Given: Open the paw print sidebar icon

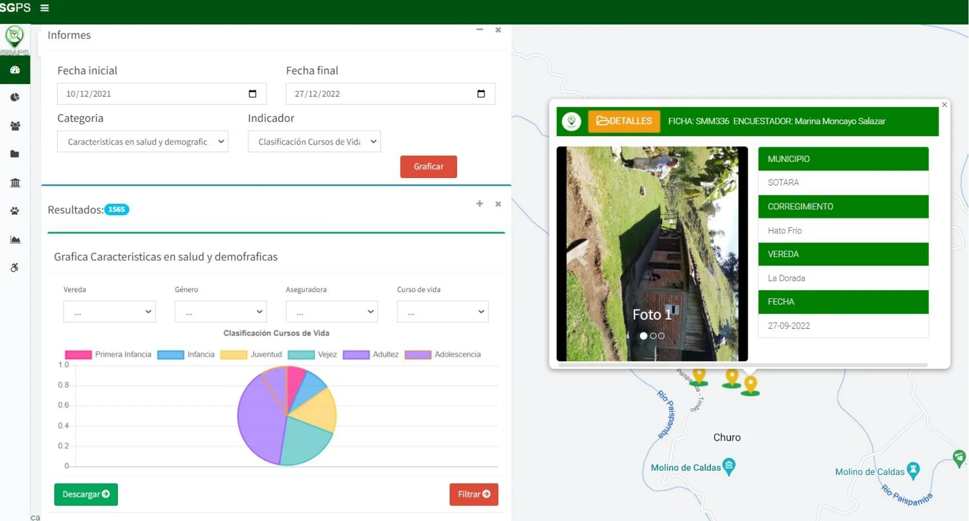Looking at the screenshot, I should [x=15, y=211].
